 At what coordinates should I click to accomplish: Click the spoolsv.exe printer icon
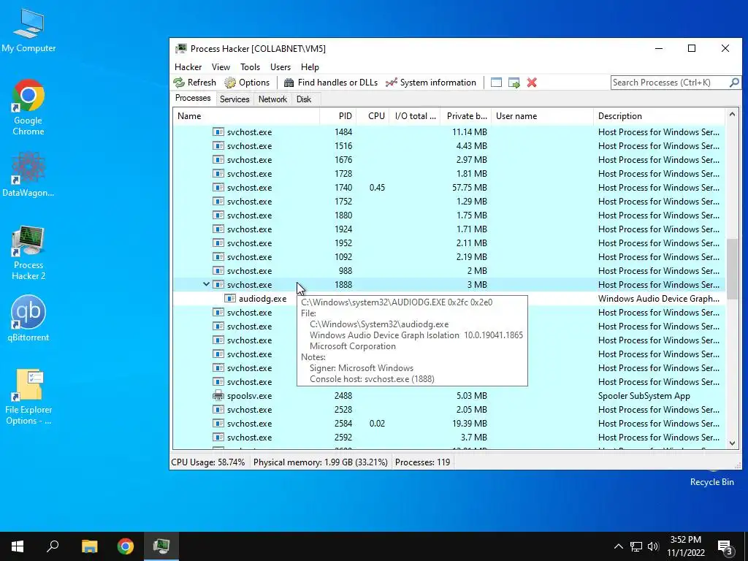coord(218,395)
